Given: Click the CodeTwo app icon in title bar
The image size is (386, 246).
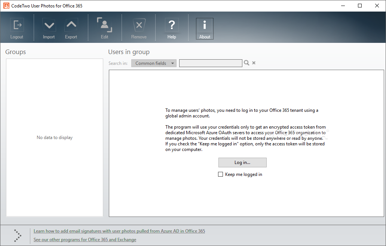Looking at the screenshot, I should [6, 6].
